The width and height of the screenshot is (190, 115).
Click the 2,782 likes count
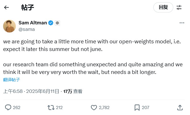(x=104, y=108)
